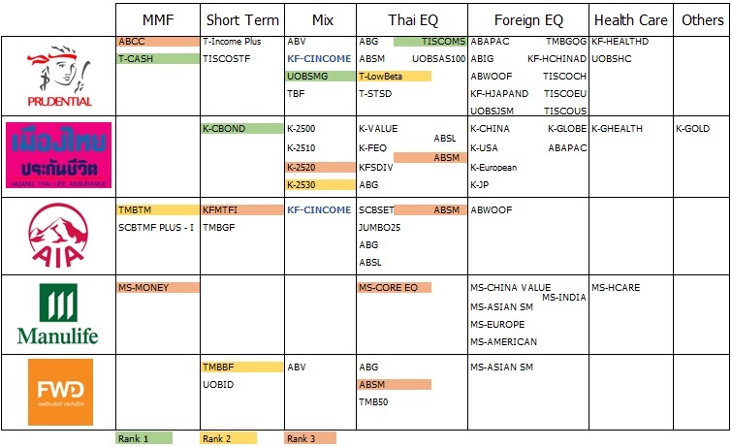Open the MS-CORE EQ fund cell

pos(394,287)
